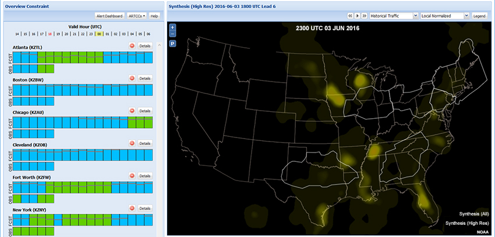Click the Help button
Image resolution: width=495 pixels, height=237 pixels.
coord(154,16)
